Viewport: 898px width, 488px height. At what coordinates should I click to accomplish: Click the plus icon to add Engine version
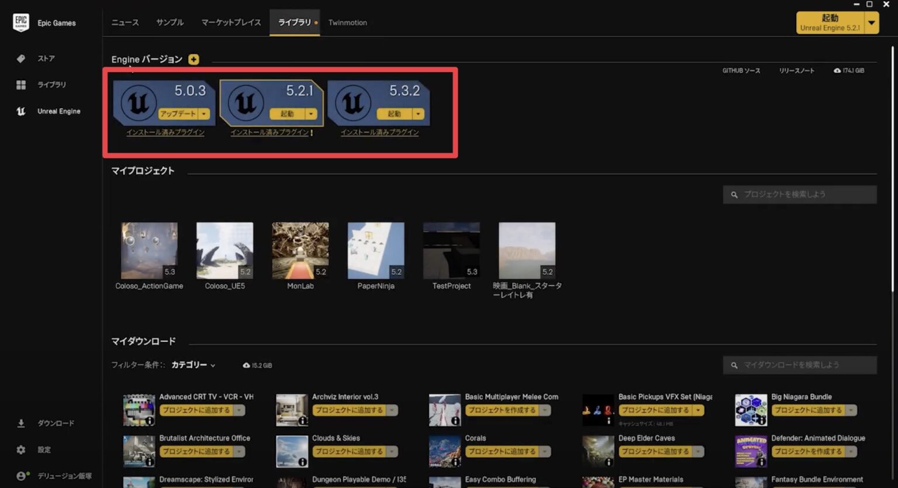coord(194,59)
